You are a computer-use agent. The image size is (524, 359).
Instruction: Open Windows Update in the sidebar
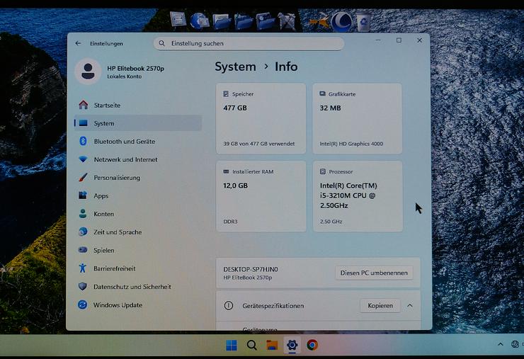137,305
